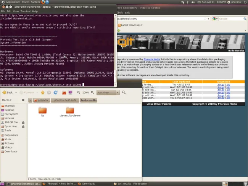The height and width of the screenshot is (186, 248).
Task: Click the path bar left scroll arrow
Action: tap(31, 100)
